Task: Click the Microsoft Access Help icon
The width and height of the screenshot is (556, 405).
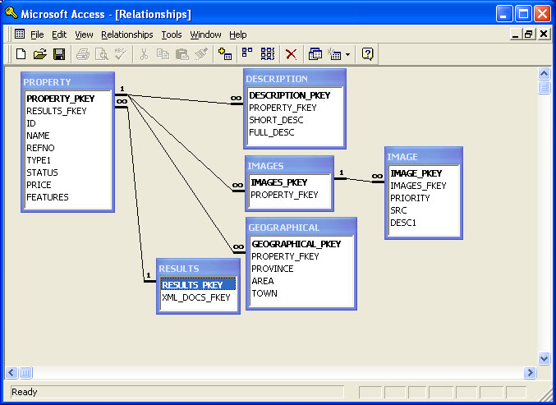Action: coord(367,54)
